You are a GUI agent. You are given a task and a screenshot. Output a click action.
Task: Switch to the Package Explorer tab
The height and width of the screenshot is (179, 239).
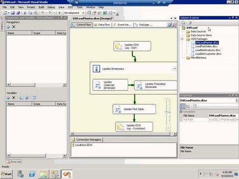coord(144,25)
